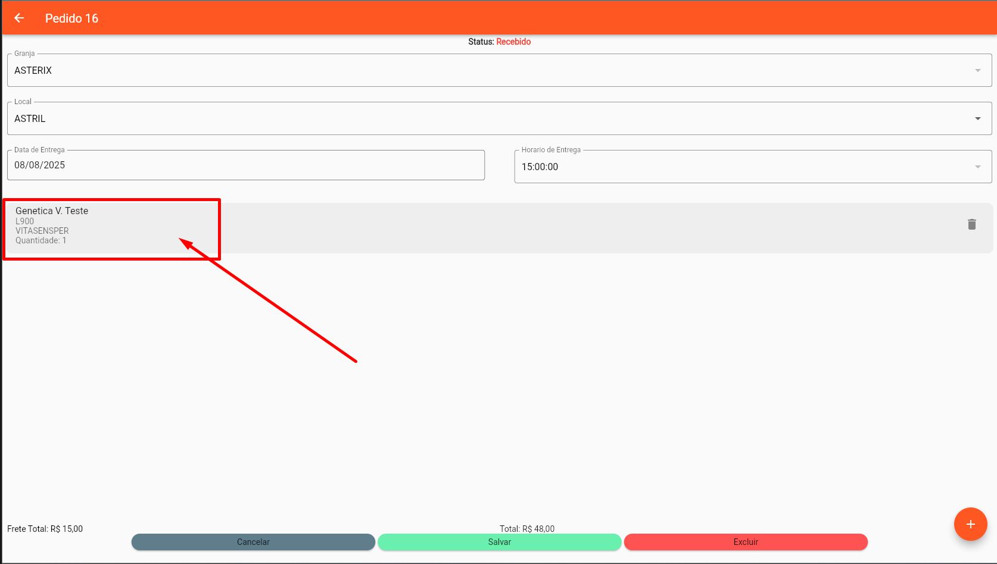Click the Recebido status text
The width and height of the screenshot is (997, 564).
click(513, 42)
